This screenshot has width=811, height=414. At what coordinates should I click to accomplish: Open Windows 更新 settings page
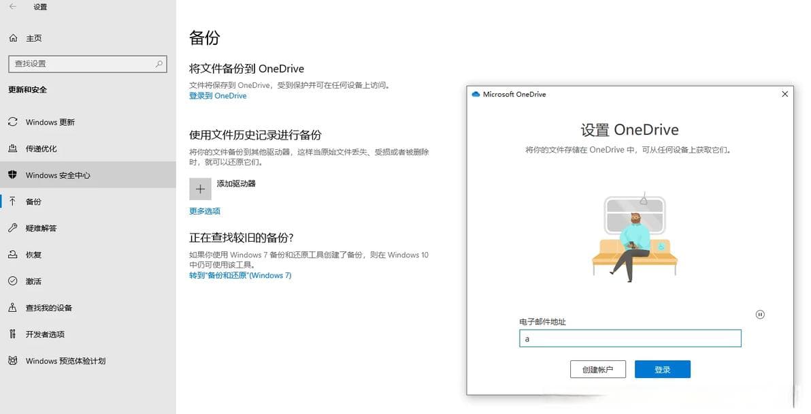click(x=88, y=122)
